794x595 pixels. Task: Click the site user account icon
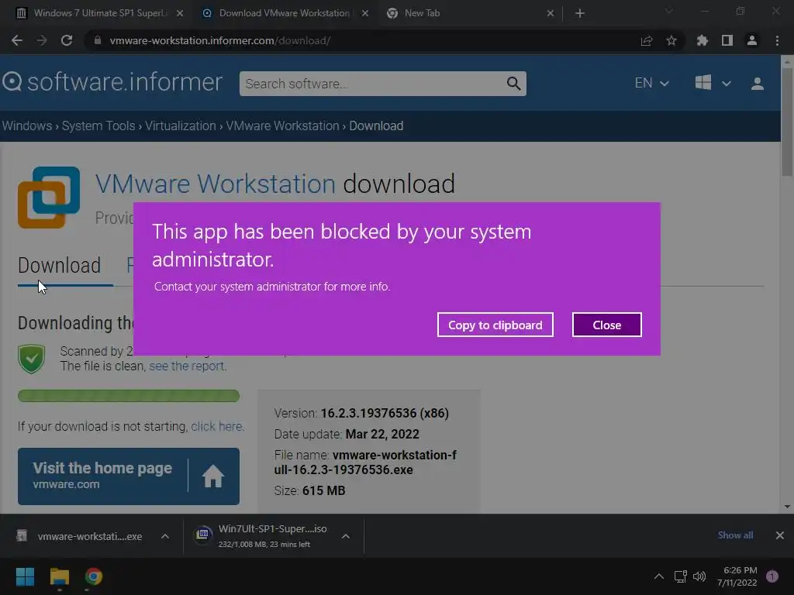pyautogui.click(x=757, y=84)
